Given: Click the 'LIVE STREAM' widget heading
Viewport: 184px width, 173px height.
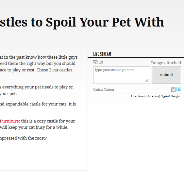Looking at the screenshot, I should tap(102, 54).
